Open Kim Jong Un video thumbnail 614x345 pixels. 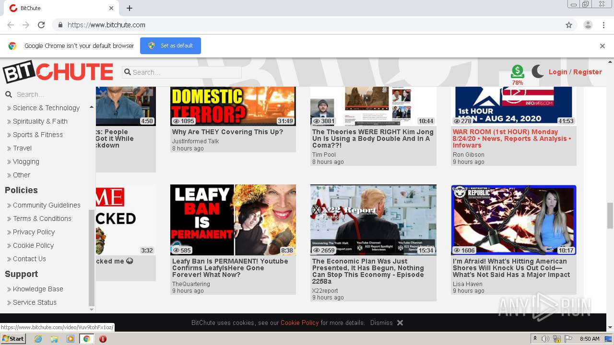click(373, 106)
